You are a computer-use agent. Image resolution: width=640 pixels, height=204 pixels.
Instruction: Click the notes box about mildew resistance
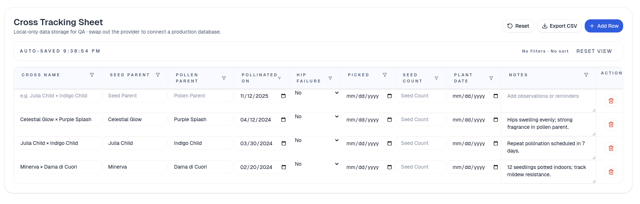(x=548, y=171)
